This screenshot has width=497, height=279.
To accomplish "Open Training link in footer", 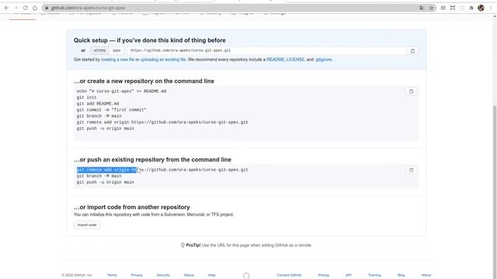I will (374, 275).
